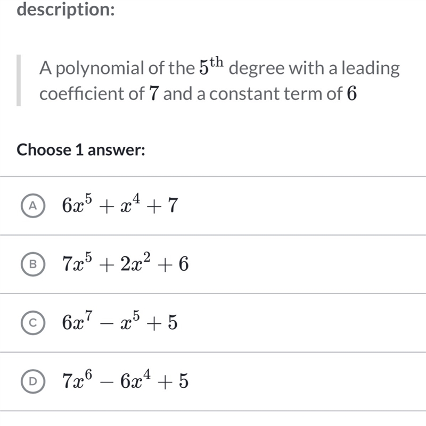Choose answer 6x^7 − x^5 + 5

point(120,321)
